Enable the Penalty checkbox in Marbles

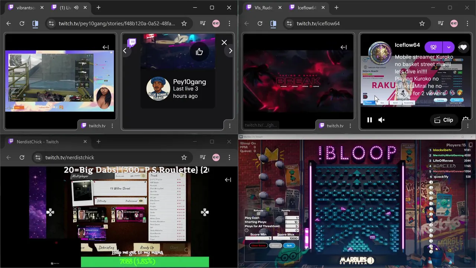[x=286, y=214]
